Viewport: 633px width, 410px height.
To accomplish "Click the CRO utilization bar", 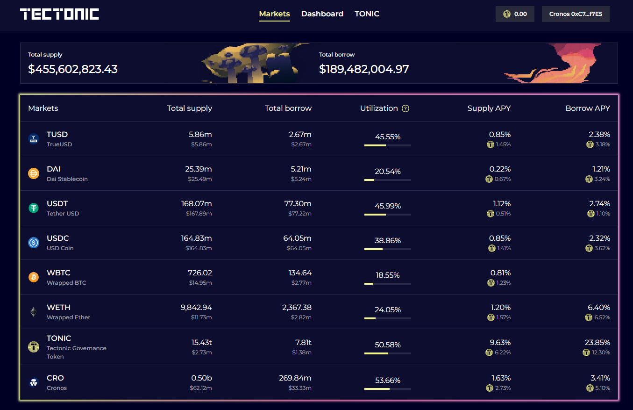I will (388, 389).
